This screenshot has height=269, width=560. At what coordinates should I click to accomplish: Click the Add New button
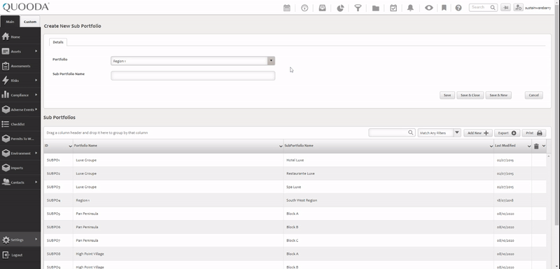coord(478,133)
